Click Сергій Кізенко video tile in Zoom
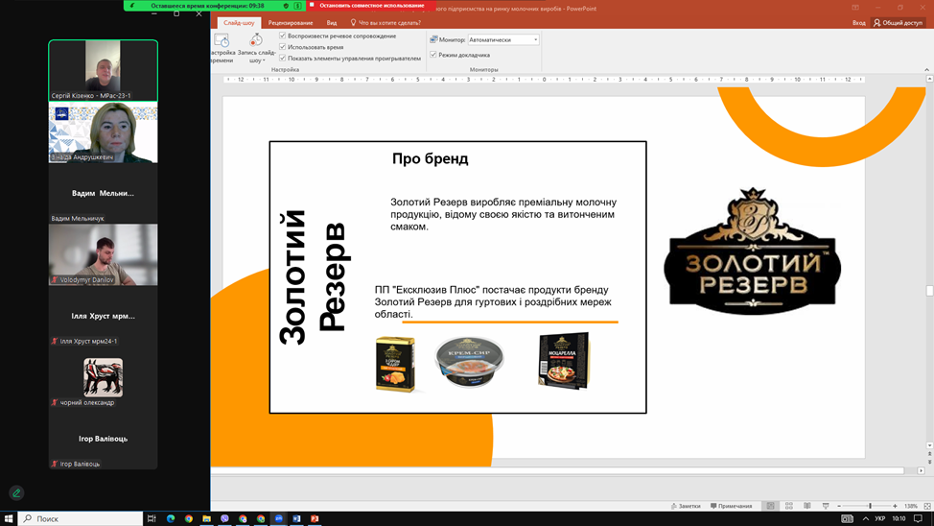 click(103, 70)
